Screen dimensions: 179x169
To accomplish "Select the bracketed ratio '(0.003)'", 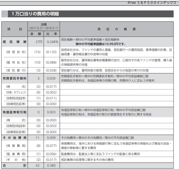I will [51, 126].
